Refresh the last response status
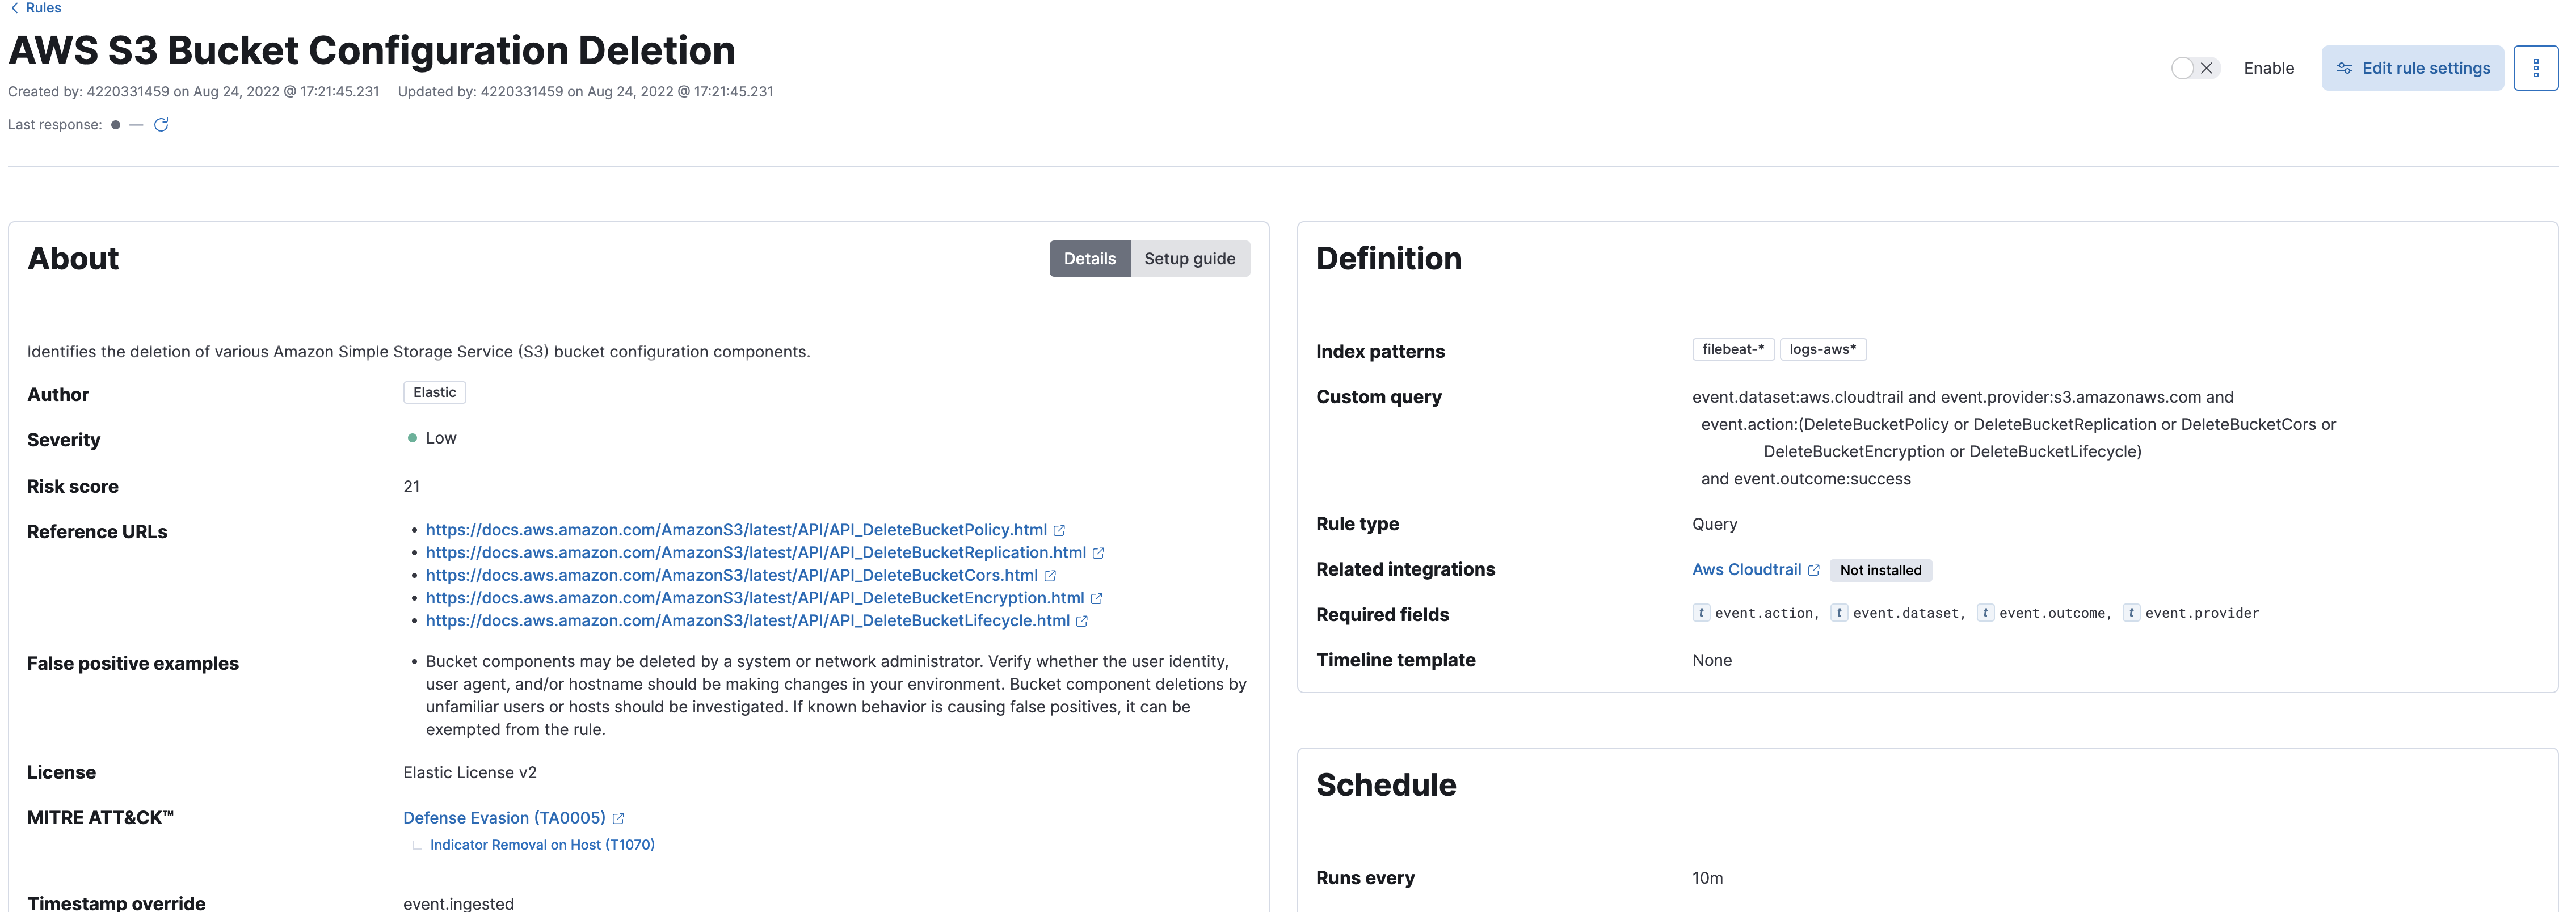Image resolution: width=2576 pixels, height=912 pixels. coord(162,124)
